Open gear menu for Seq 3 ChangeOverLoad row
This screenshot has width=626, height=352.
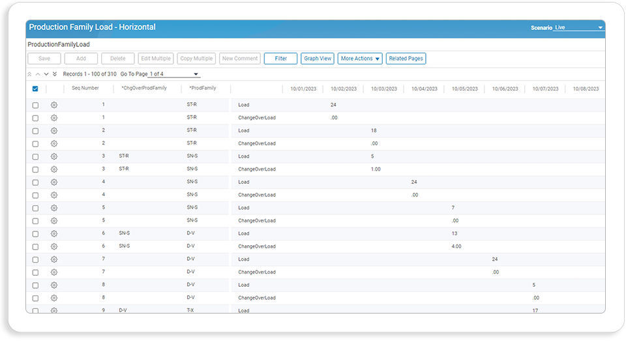tap(54, 169)
